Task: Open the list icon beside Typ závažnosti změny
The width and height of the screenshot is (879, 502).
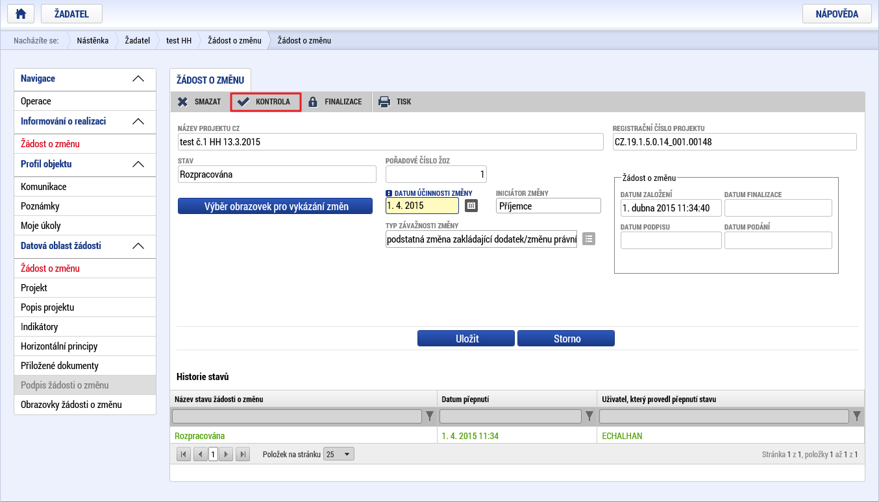Action: click(x=589, y=239)
